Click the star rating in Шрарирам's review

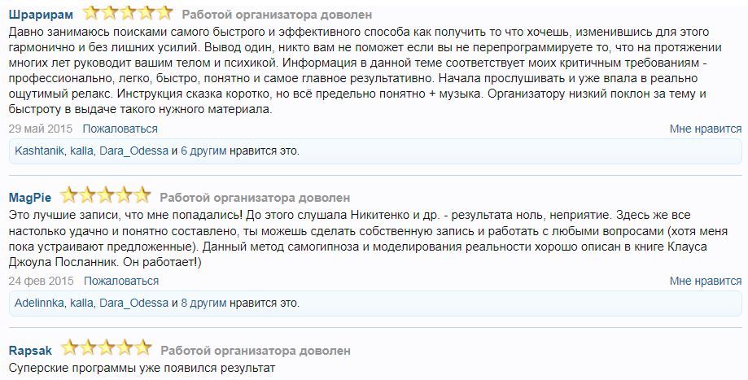click(x=127, y=13)
